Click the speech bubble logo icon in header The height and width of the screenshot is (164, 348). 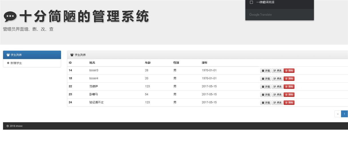pos(10,17)
